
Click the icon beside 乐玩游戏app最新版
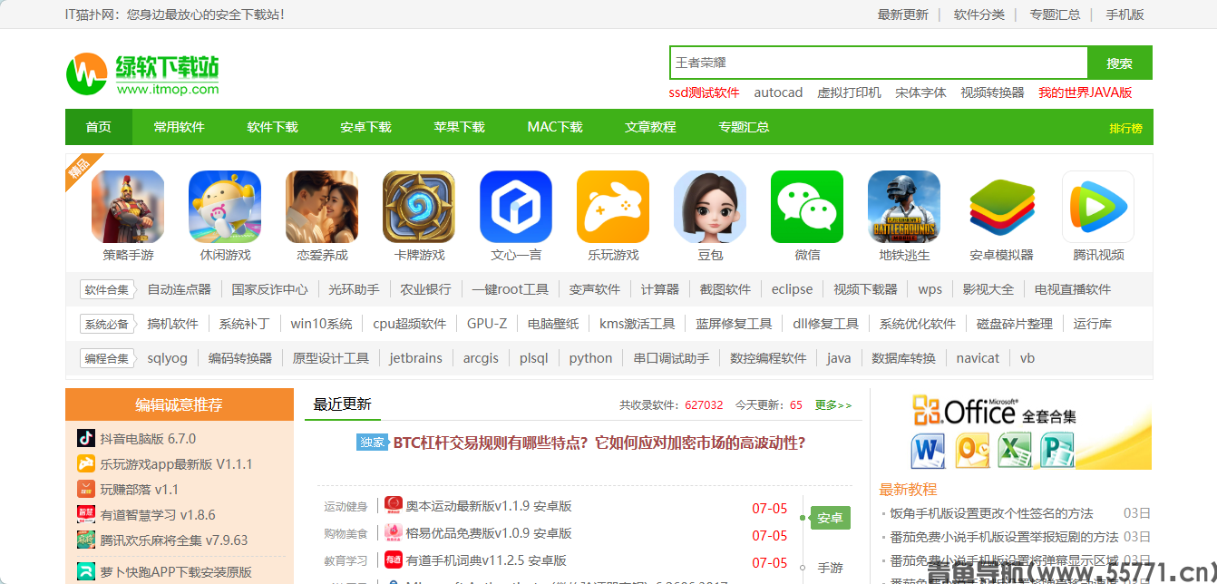tap(85, 463)
